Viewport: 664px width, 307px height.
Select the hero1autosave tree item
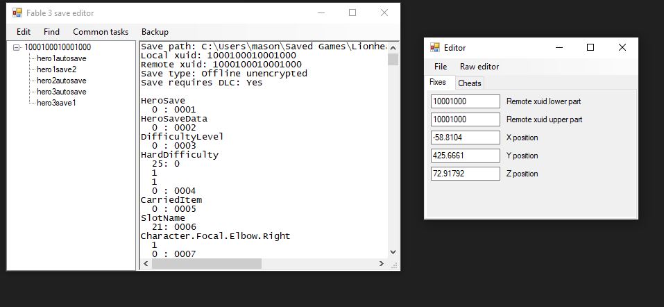point(61,58)
